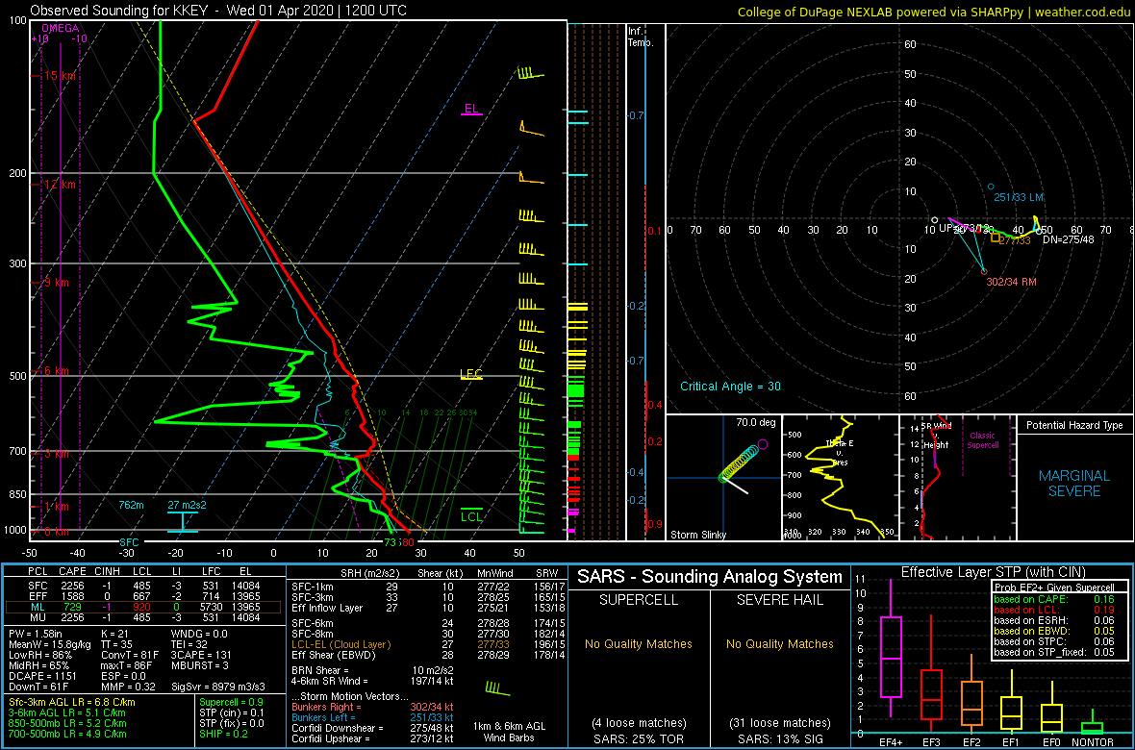Click the 'Potential Hazard Type' header
Viewport: 1135px width, 750px height.
[x=1074, y=426]
